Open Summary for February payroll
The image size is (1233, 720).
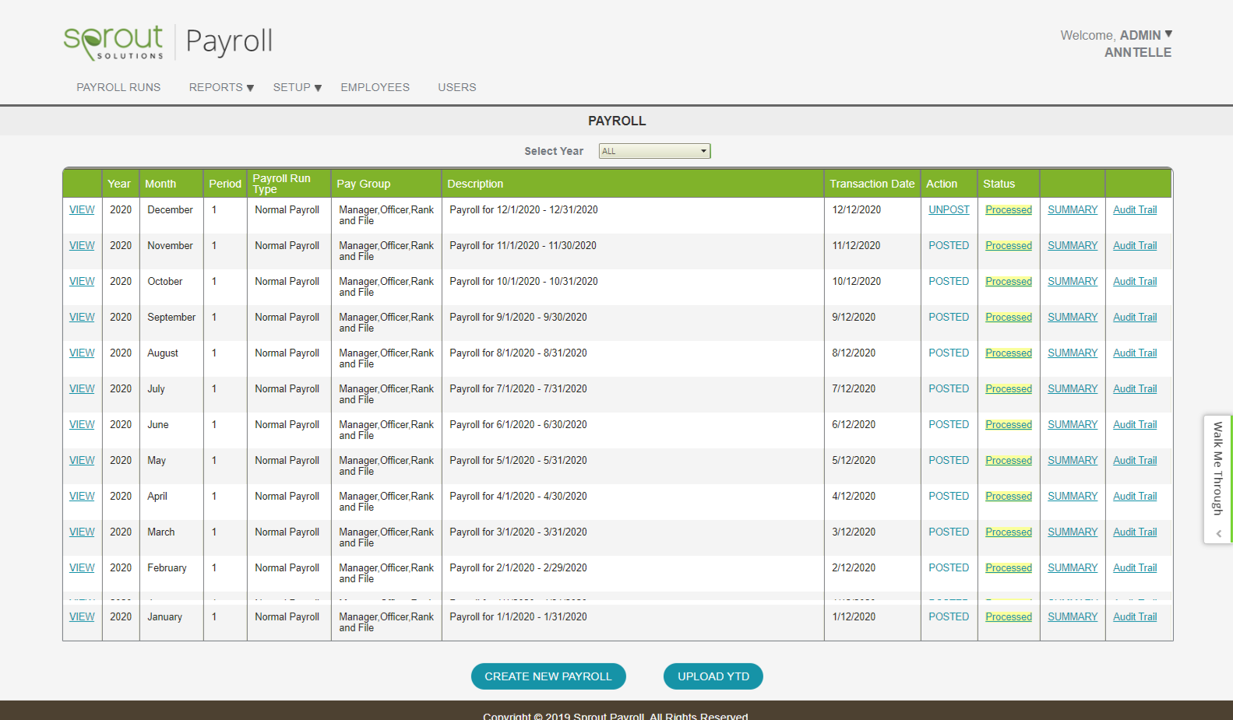1073,567
